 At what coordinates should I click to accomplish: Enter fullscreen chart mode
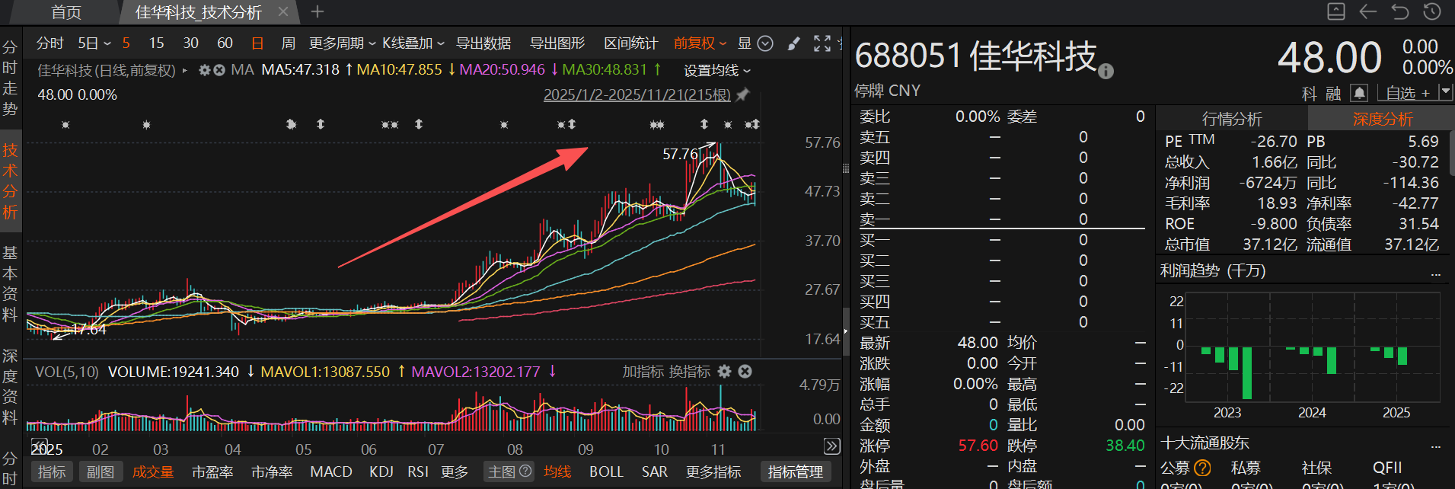tap(822, 43)
